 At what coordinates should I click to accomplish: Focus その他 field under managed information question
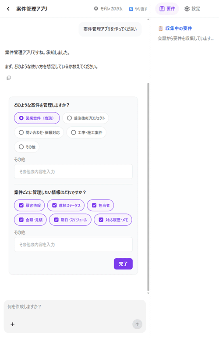click(x=73, y=245)
